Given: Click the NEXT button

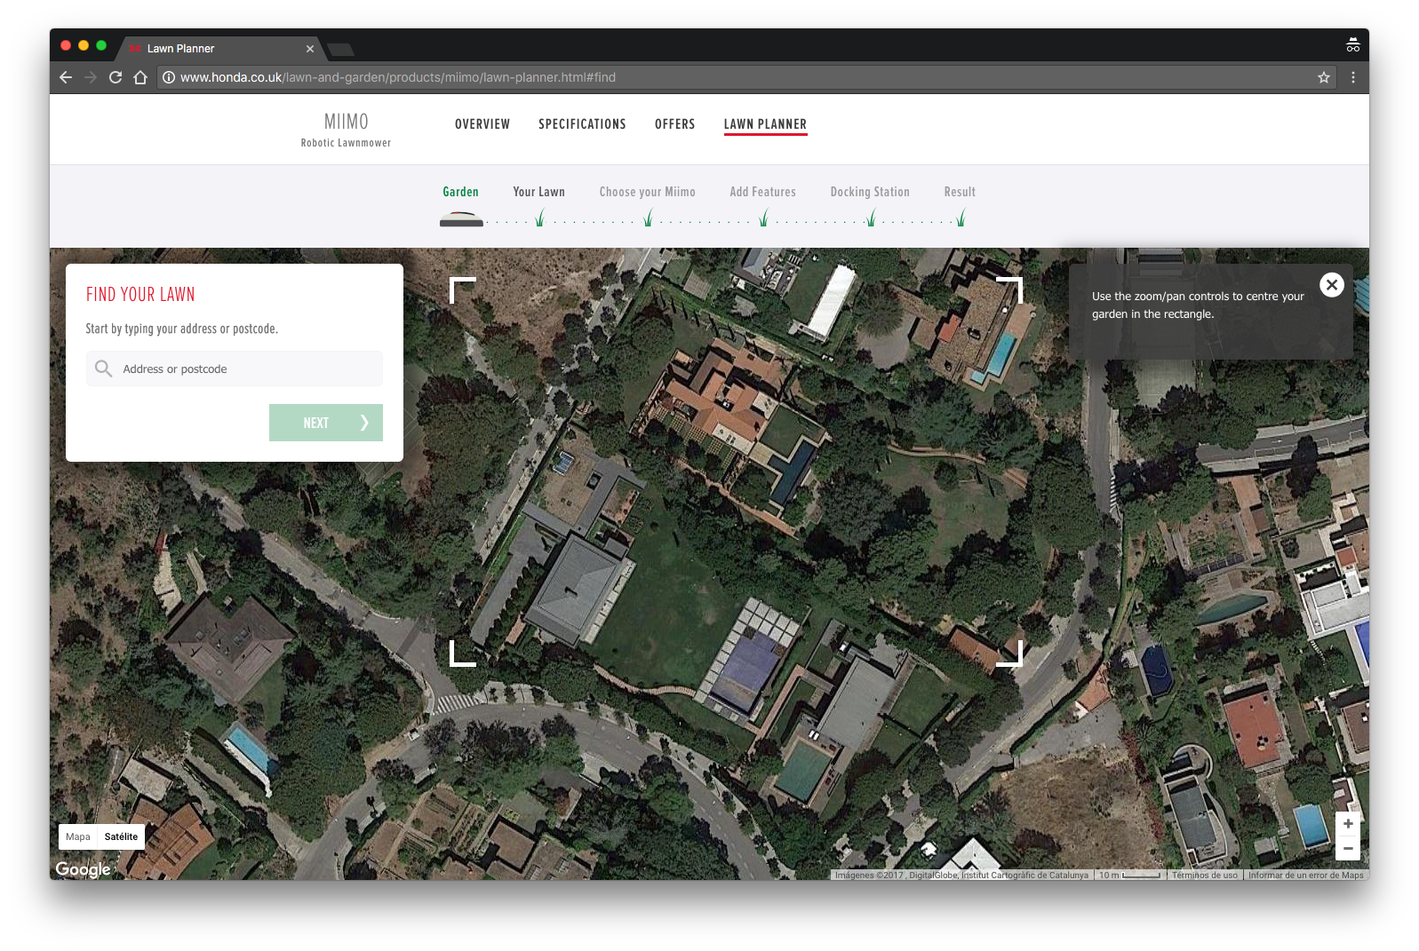Looking at the screenshot, I should (x=326, y=423).
